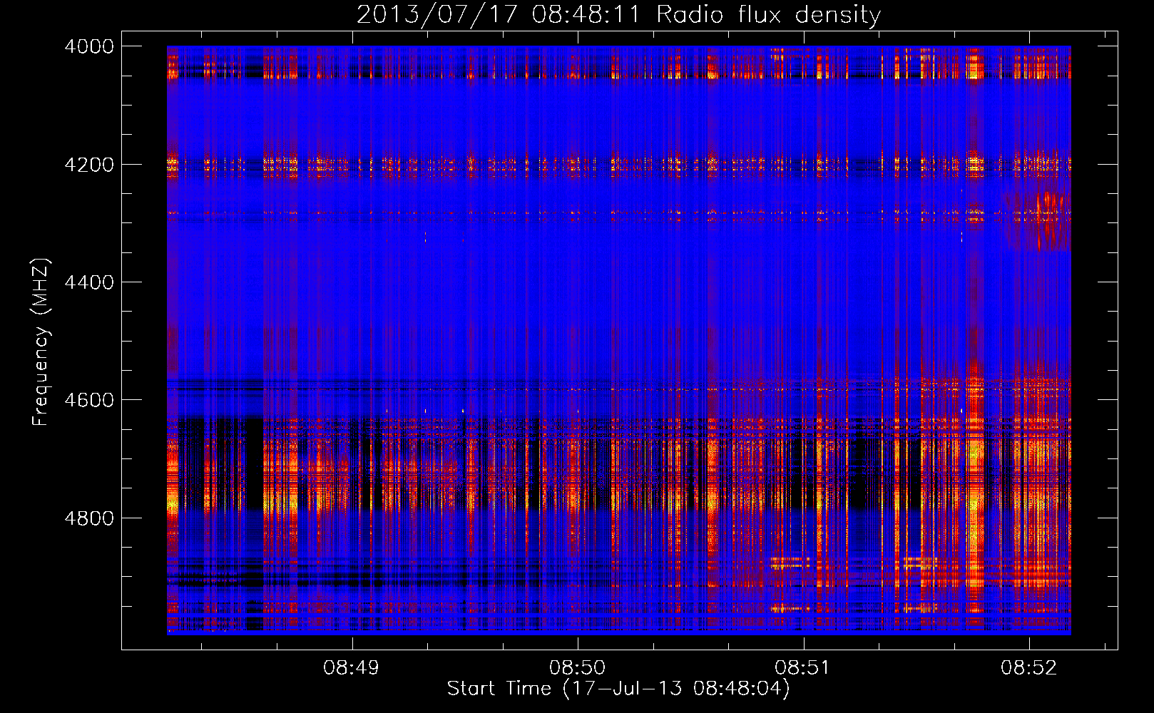Click the 08:51 time axis label
Screen dimensions: 1154x713
point(803,668)
